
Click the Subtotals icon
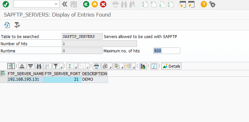coord(82,66)
